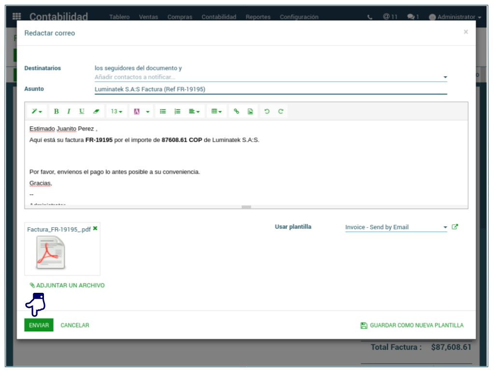494x370 pixels.
Task: Click the eraser remove-formatting icon
Action: pyautogui.click(x=96, y=111)
